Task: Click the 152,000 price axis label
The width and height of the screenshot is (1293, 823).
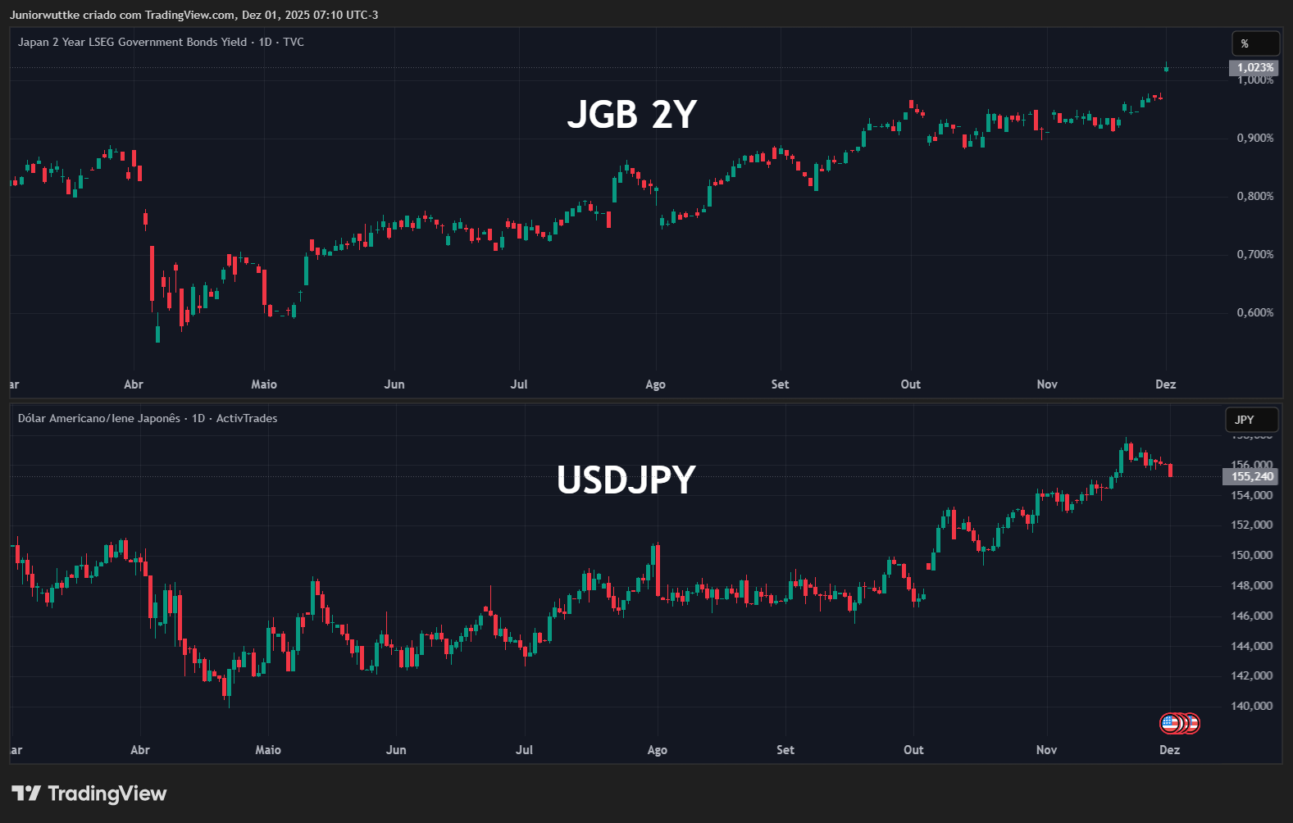Action: point(1252,525)
